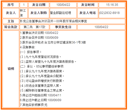Click the date value 100/04/22 beside 发言日期

pos(63,5)
